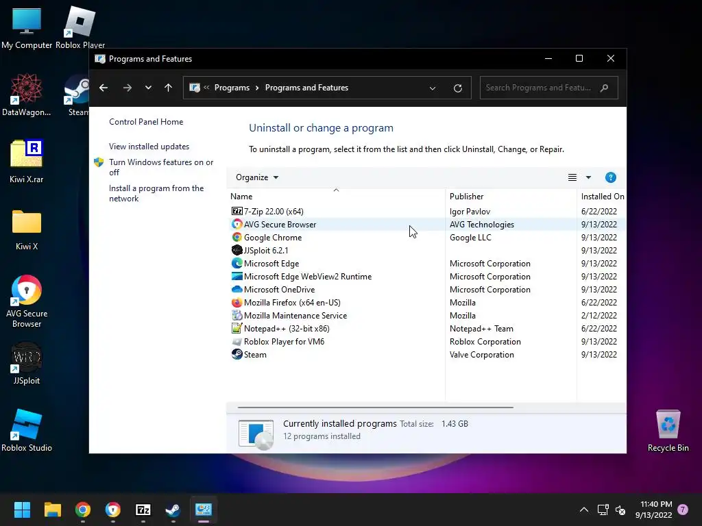
Task: Open the Recycle Bin on desktop
Action: (668, 431)
